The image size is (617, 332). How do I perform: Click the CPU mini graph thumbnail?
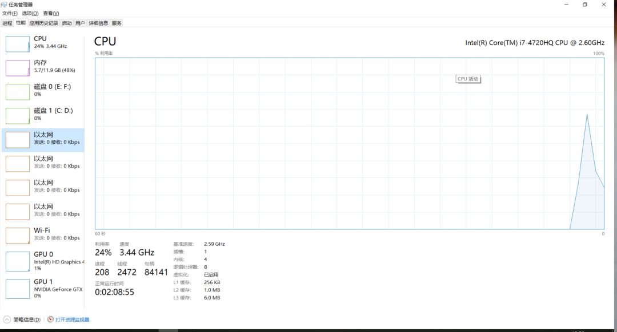[18, 44]
